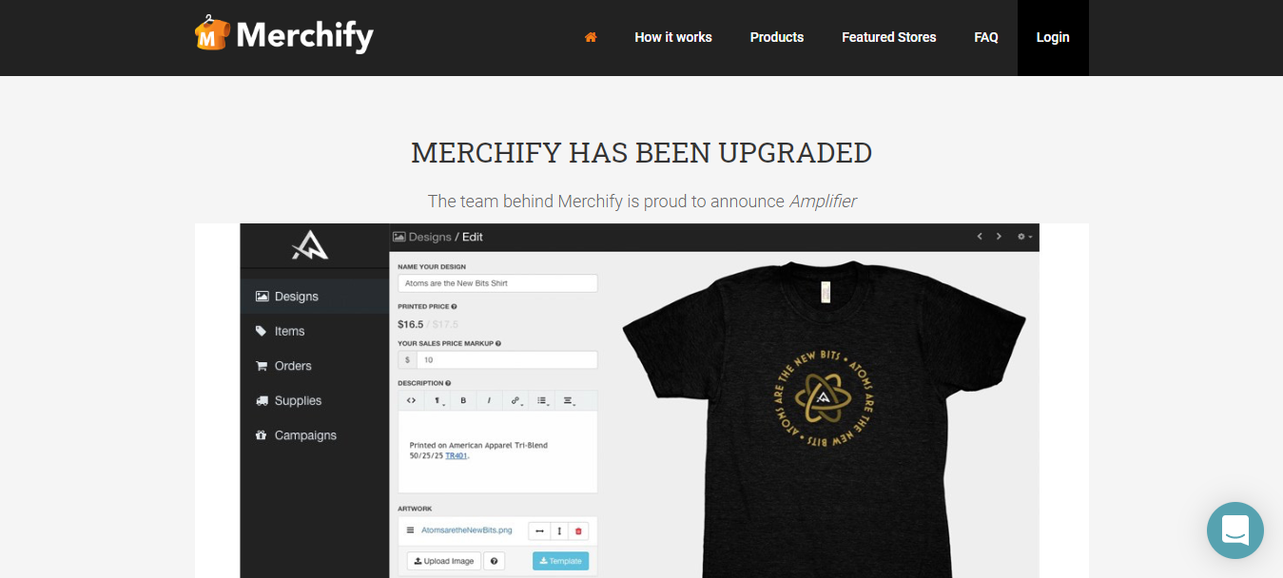Click the Amplifier logo in sidebar
Image resolution: width=1283 pixels, height=578 pixels.
click(311, 246)
